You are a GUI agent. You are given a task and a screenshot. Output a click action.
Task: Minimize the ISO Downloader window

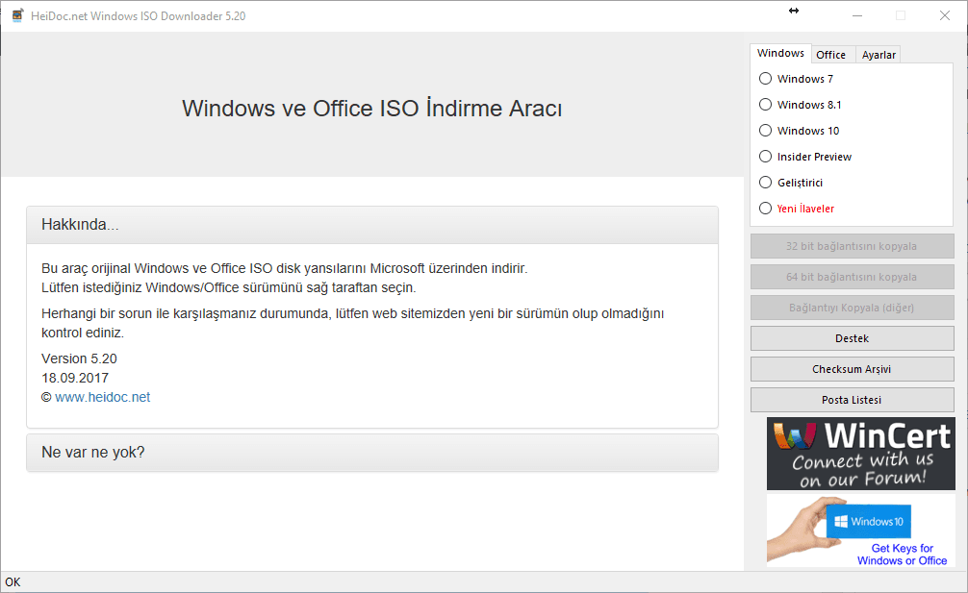click(857, 15)
